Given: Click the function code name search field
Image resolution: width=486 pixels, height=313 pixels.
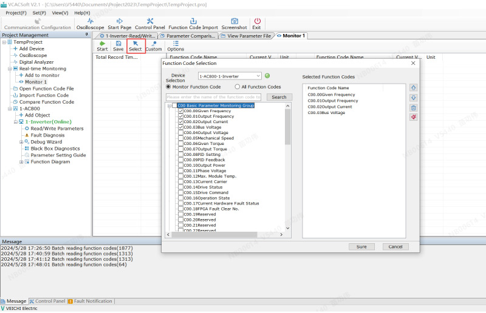Looking at the screenshot, I should pos(214,97).
